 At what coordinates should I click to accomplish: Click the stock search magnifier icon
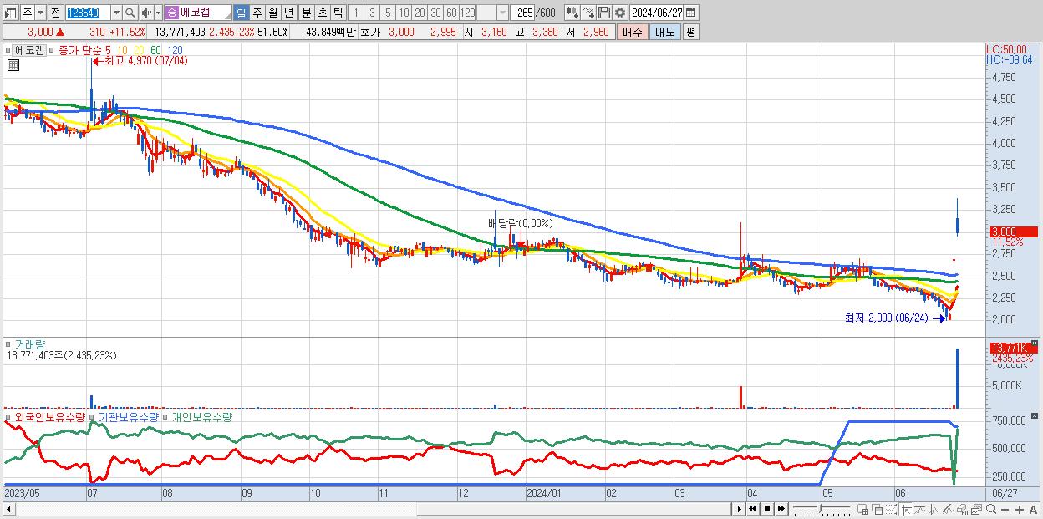130,13
